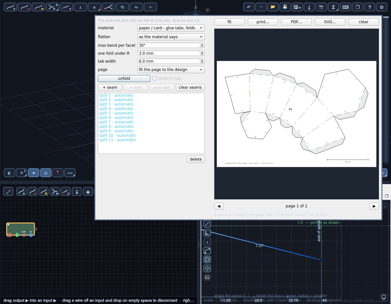The width and height of the screenshot is (391, 304).
Task: Toggle the concentric-circle target button
Action: click(46, 173)
